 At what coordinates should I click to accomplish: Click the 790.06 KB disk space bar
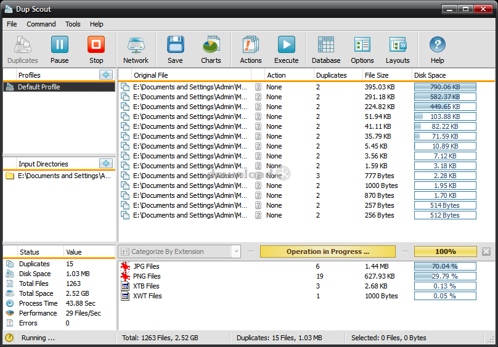click(x=445, y=87)
